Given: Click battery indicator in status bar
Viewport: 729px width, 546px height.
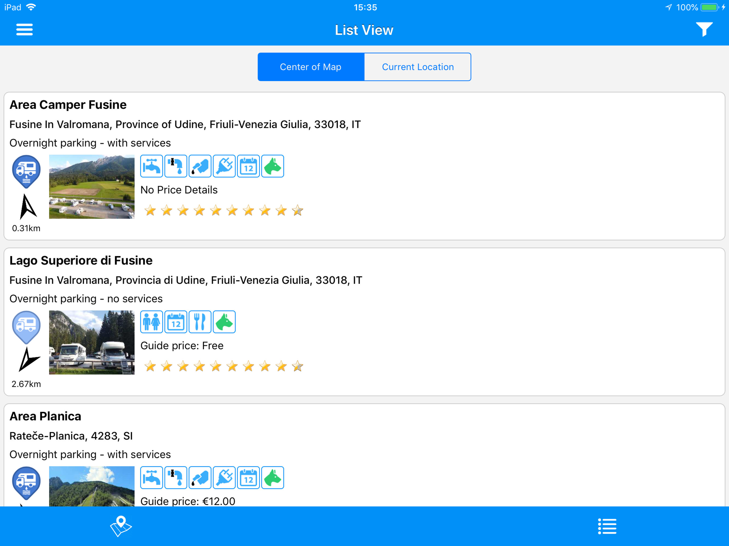Looking at the screenshot, I should (709, 7).
